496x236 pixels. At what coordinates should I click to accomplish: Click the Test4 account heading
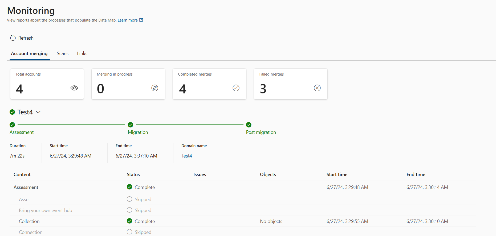[25, 112]
